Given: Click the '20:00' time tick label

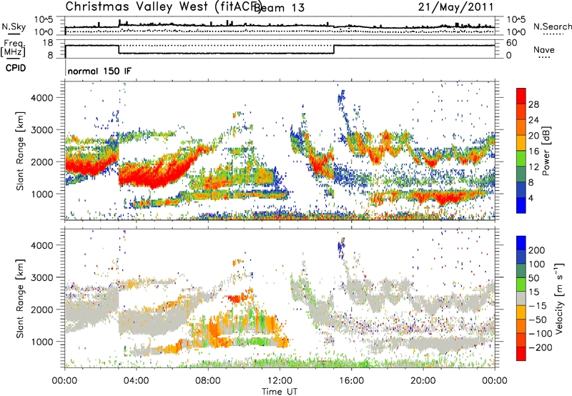Looking at the screenshot, I should 423,381.
